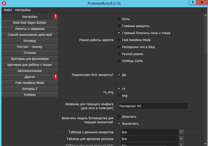Viewport: 208px width, 146px height.
Task: Click the scrollbar down arrow
Action: coord(205,143)
